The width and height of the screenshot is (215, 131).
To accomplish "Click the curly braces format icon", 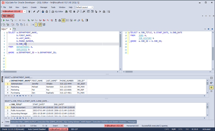I will tap(67, 20).
